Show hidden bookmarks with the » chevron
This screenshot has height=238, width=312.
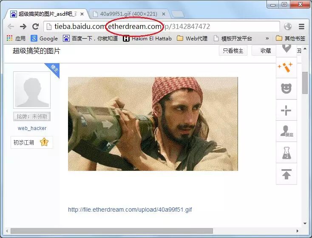click(x=267, y=38)
